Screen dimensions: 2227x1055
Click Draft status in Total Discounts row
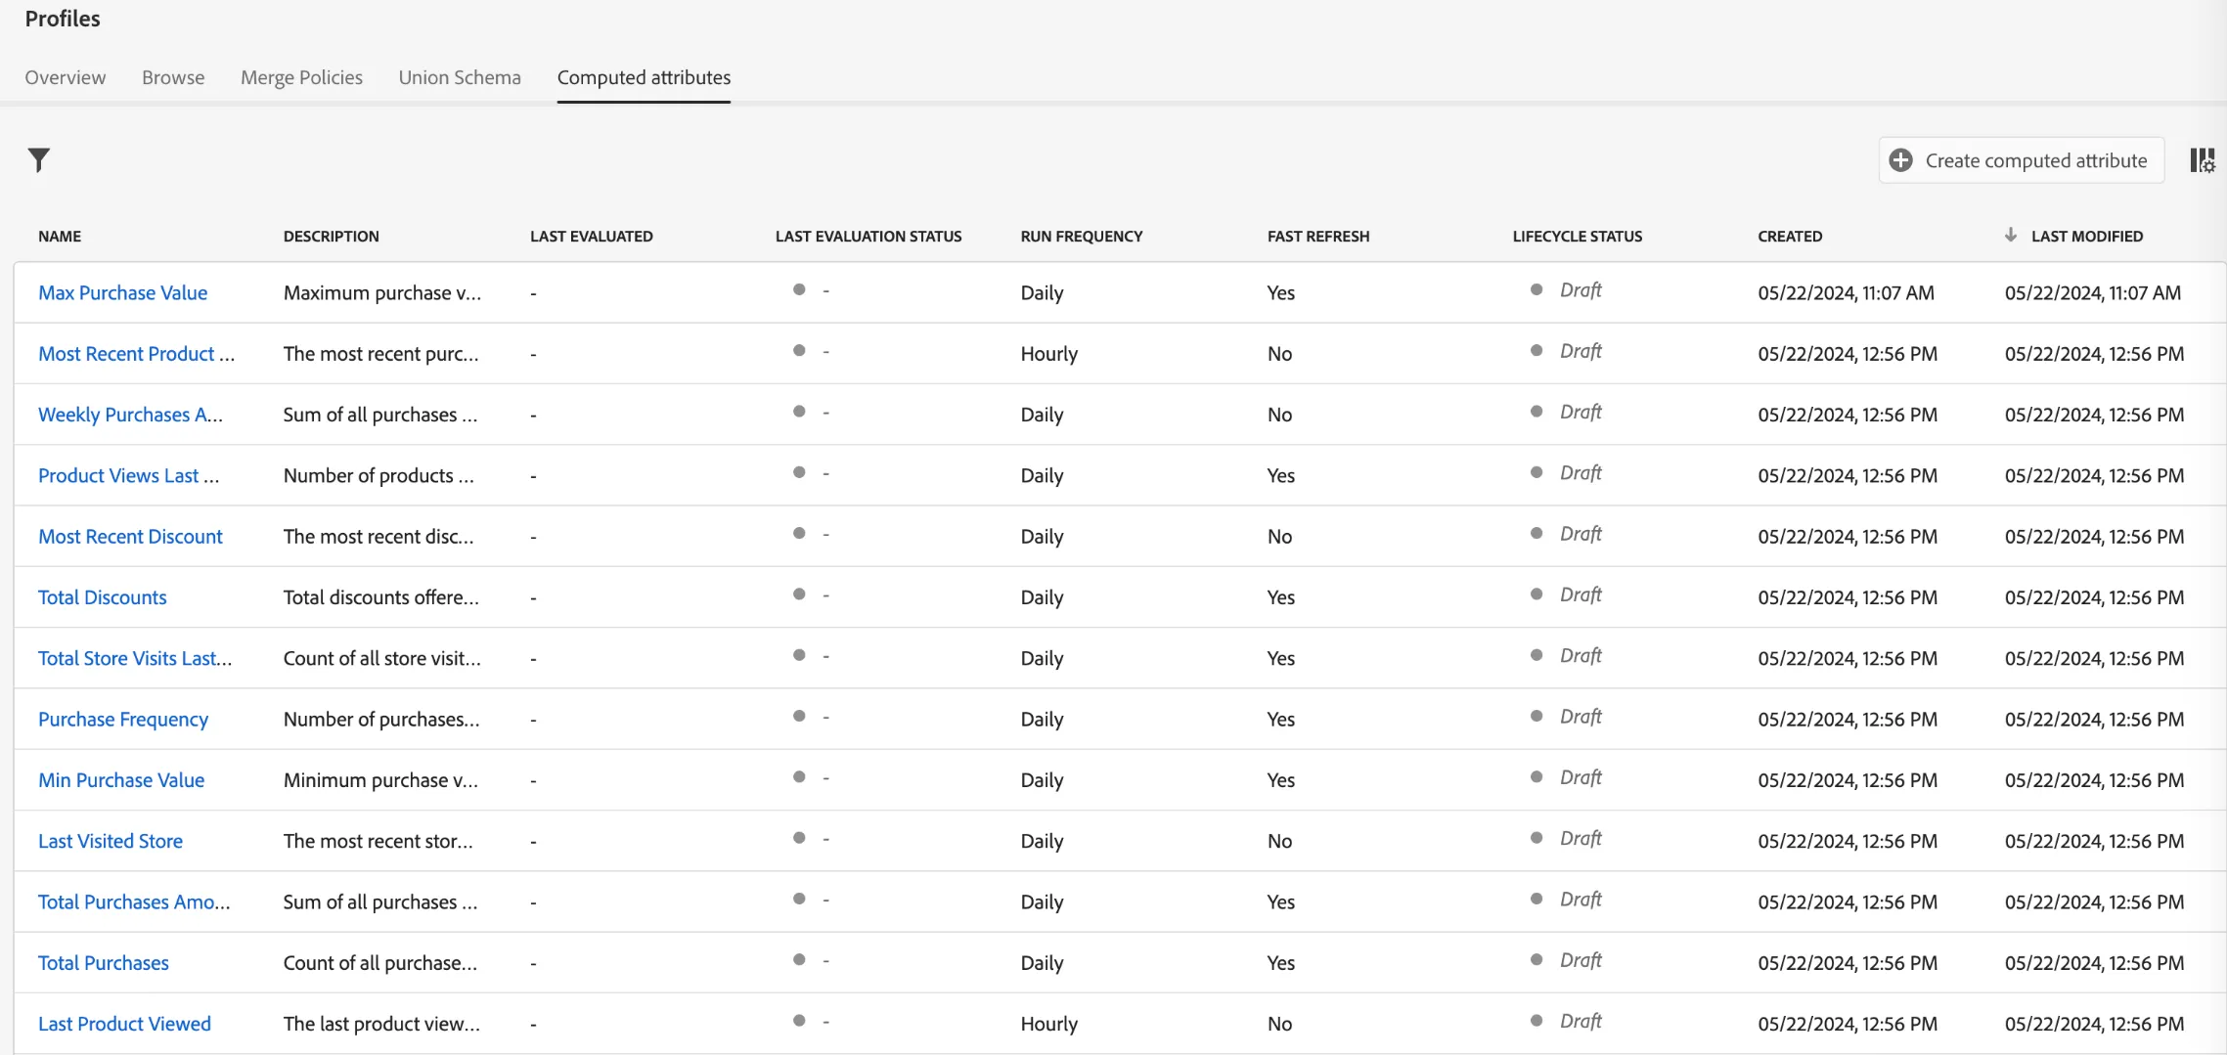tap(1581, 594)
